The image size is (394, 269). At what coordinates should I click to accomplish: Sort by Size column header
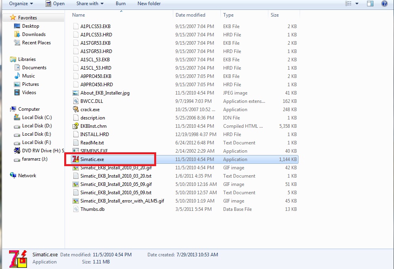[x=275, y=15]
